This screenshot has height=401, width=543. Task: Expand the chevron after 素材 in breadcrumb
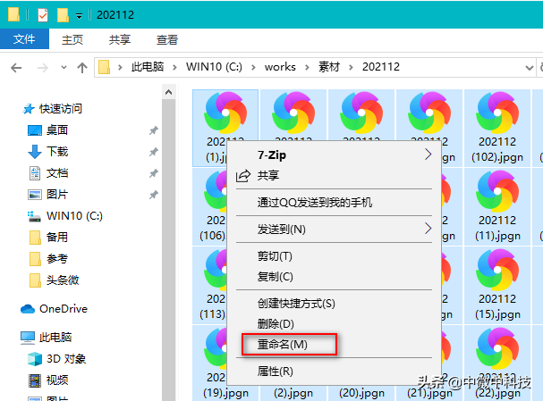[351, 67]
